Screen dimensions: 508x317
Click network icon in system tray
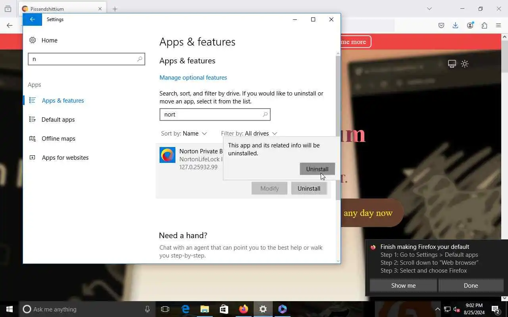click(x=447, y=309)
